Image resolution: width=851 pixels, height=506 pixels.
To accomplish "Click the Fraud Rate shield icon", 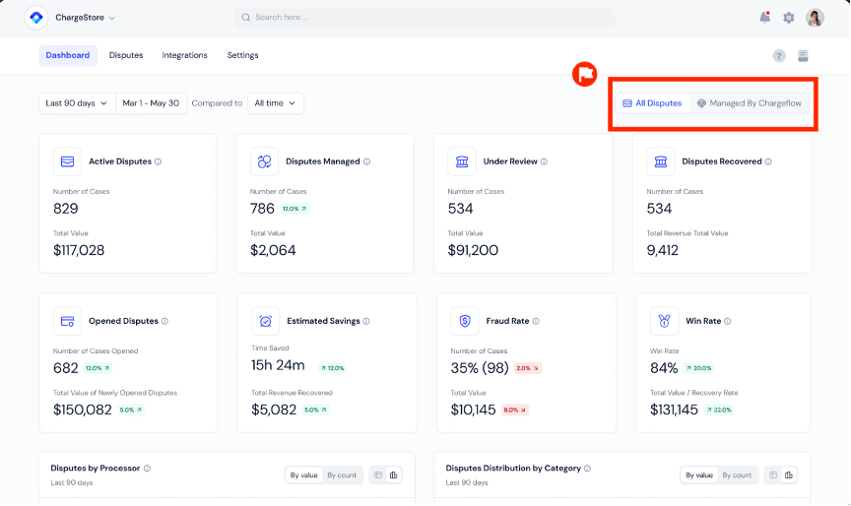I will pyautogui.click(x=465, y=321).
